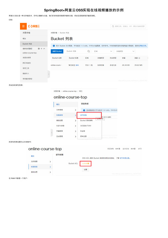Expand 文件管理 chevron in ACL screenshot

[x=50, y=162]
